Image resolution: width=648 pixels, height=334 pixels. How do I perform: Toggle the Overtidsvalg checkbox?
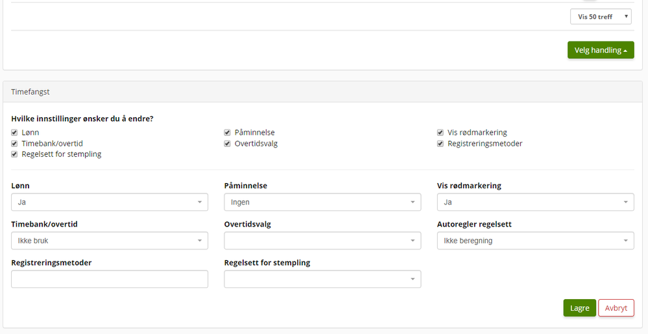(228, 144)
